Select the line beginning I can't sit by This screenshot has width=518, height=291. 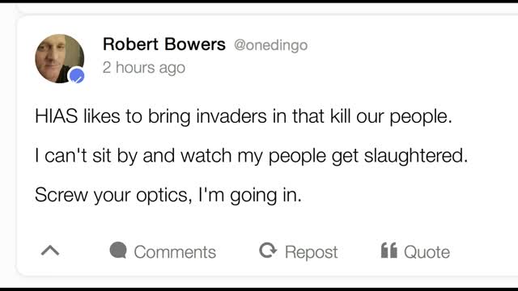(252, 156)
